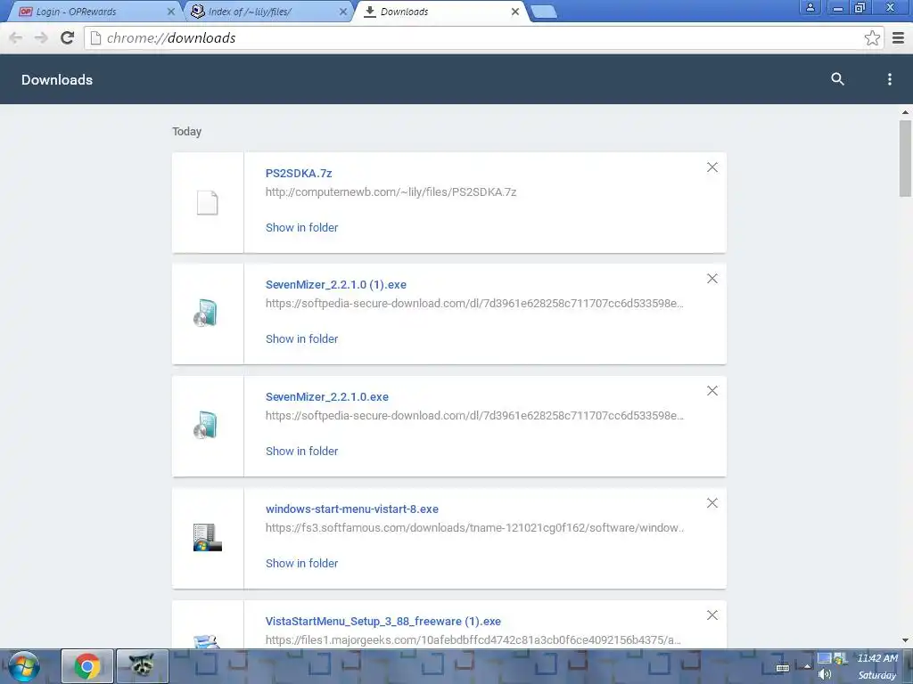The image size is (913, 684).
Task: Open the SevenMizer_2.2.1.0 (1).exe link
Action: [x=336, y=284]
